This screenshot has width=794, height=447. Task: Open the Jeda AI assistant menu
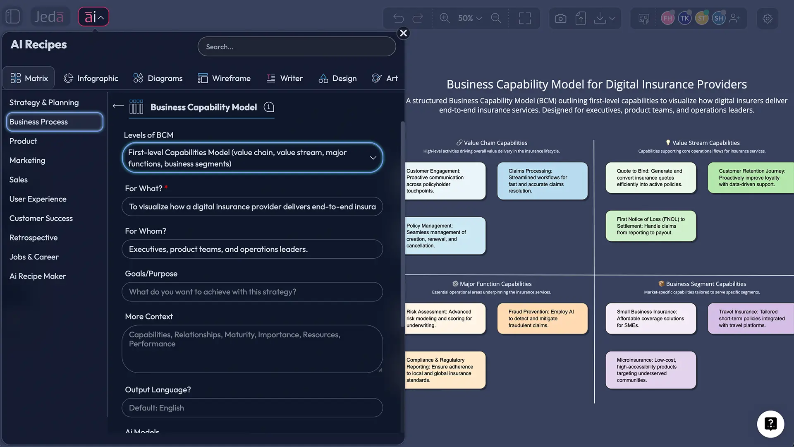[93, 17]
